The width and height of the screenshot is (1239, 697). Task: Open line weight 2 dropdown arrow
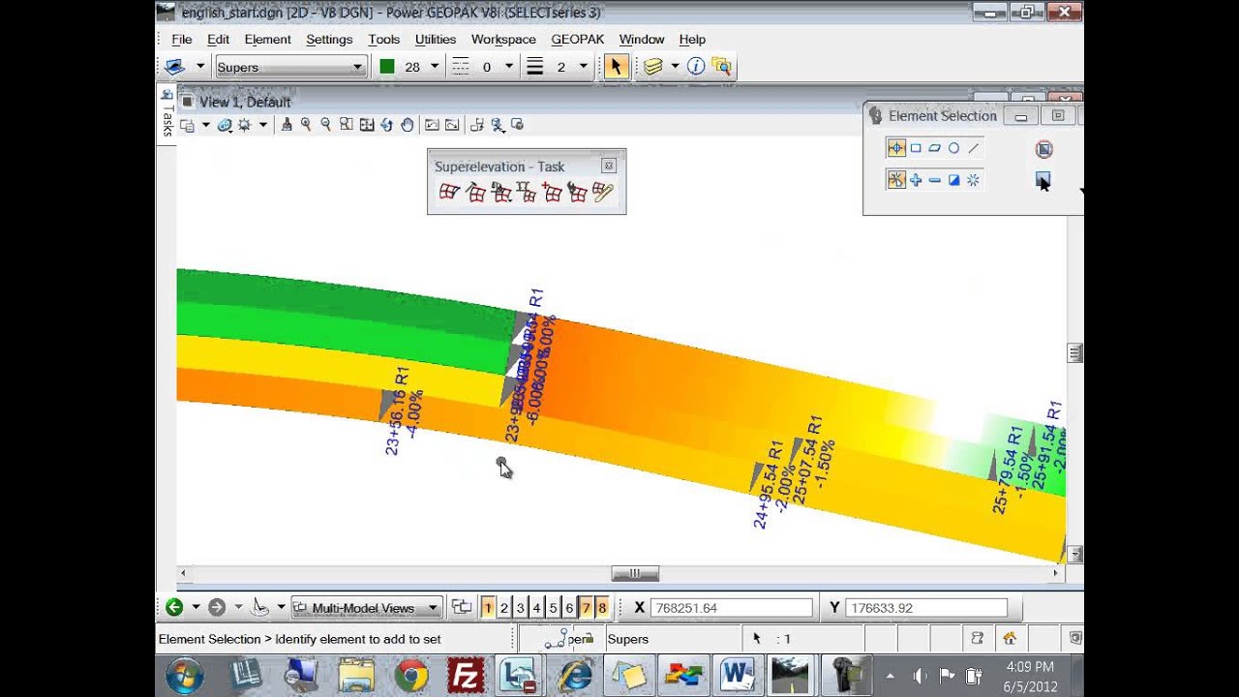point(583,67)
